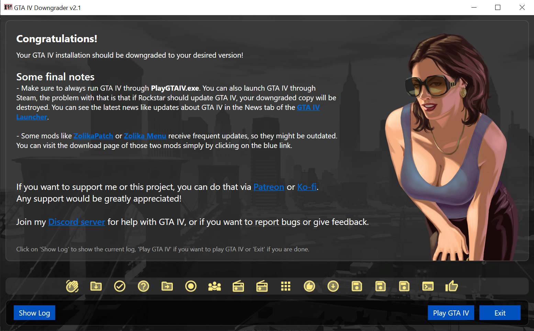
Task: Click the hint text starting "Click on 'Show Log'"
Action: click(163, 249)
